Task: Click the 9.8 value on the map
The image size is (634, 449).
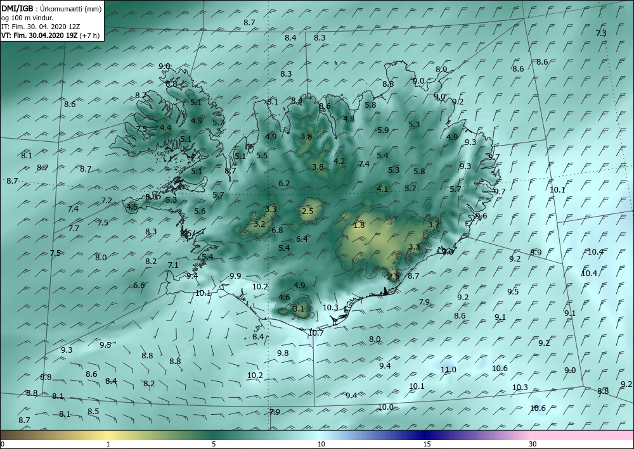Action: pyautogui.click(x=283, y=353)
